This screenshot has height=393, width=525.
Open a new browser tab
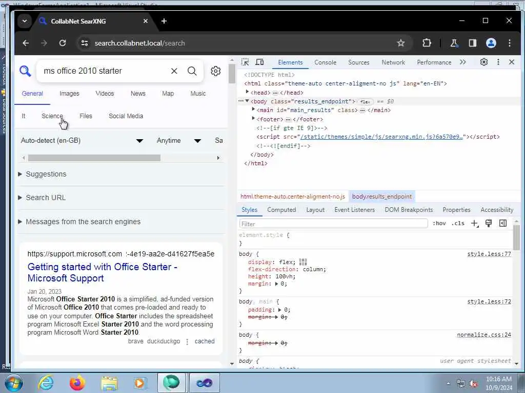point(164,21)
